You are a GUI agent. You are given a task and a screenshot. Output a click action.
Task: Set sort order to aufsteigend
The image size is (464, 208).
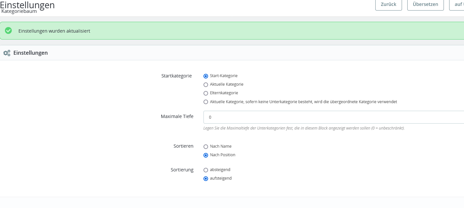[x=206, y=179]
